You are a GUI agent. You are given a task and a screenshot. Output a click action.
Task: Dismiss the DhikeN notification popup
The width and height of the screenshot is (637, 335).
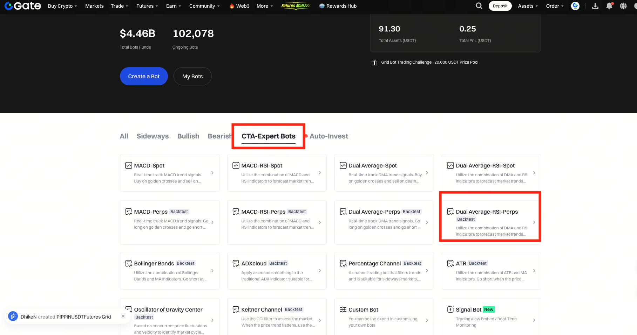coord(123,316)
